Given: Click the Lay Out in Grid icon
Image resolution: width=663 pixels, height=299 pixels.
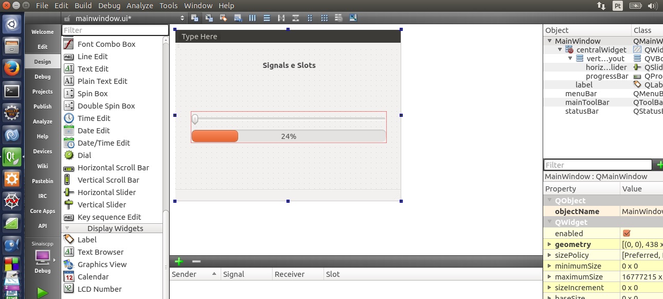Looking at the screenshot, I should click(x=324, y=18).
